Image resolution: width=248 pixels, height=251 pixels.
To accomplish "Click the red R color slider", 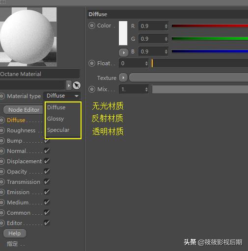I will [x=210, y=26].
